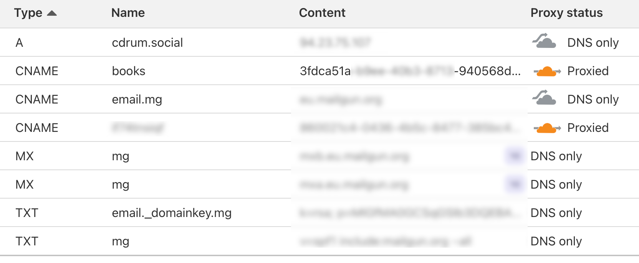Click "Proxied" label in books row

point(588,71)
